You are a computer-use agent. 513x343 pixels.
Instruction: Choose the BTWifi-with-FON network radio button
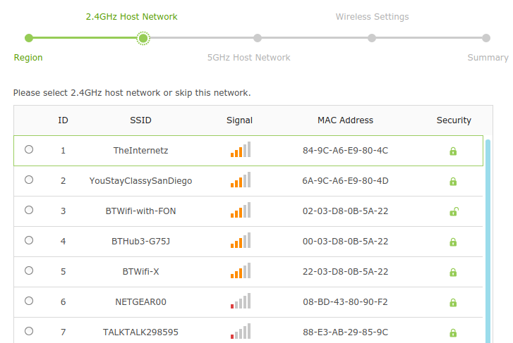tap(29, 210)
